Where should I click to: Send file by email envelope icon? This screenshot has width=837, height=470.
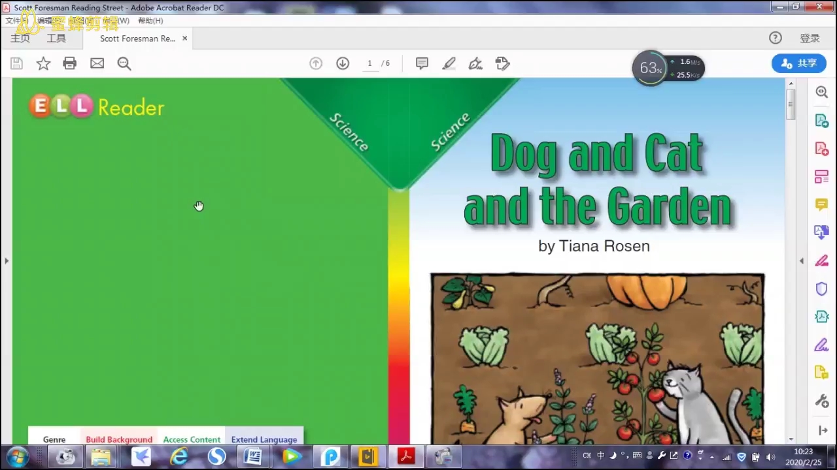pos(97,63)
